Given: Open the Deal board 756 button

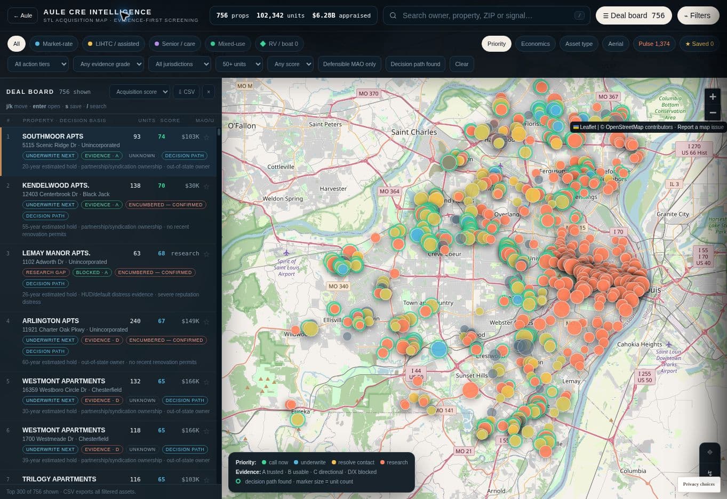Looking at the screenshot, I should click(x=634, y=15).
